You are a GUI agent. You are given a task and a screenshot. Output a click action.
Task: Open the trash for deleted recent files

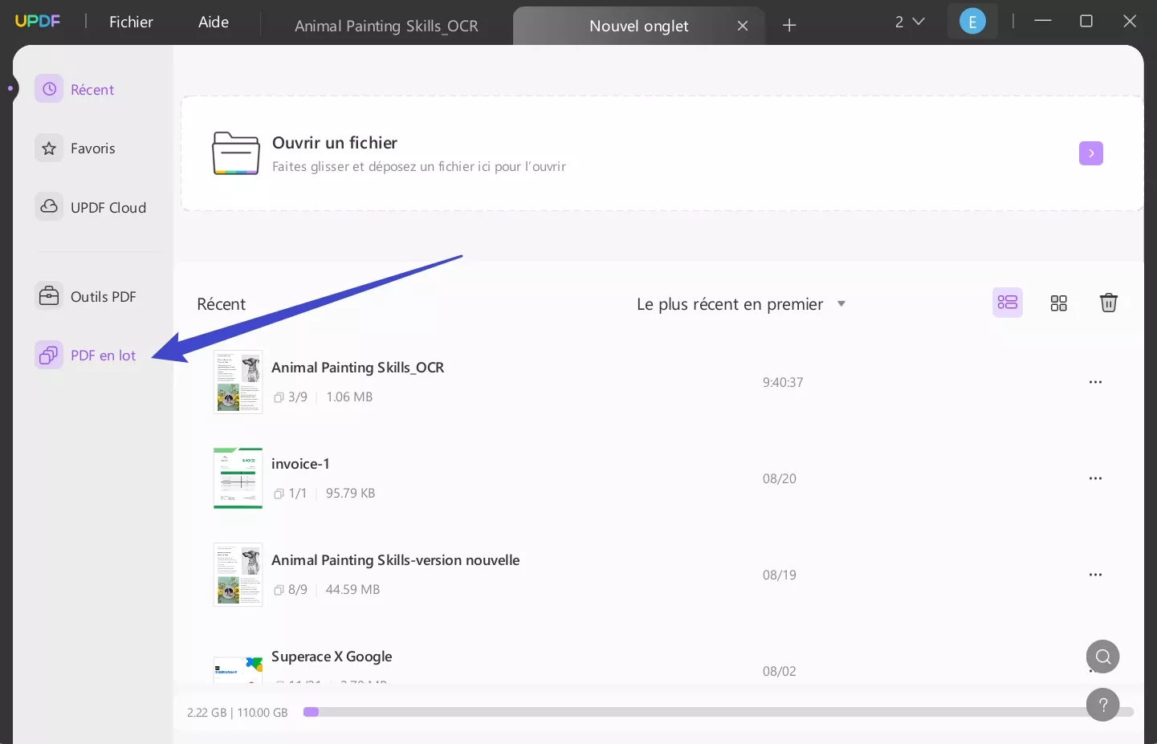pos(1109,303)
